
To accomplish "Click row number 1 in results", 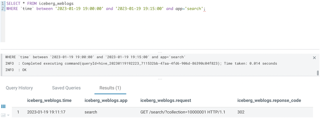I will [x=18, y=112].
